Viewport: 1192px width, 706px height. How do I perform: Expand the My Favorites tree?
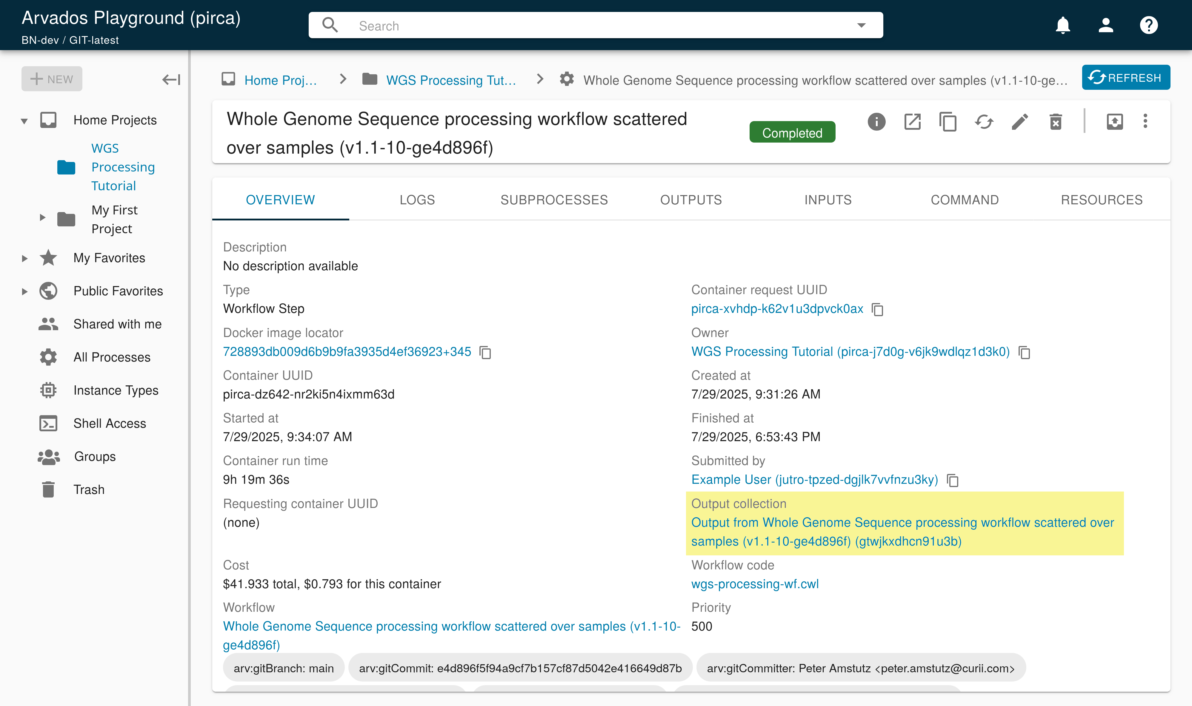(24, 258)
